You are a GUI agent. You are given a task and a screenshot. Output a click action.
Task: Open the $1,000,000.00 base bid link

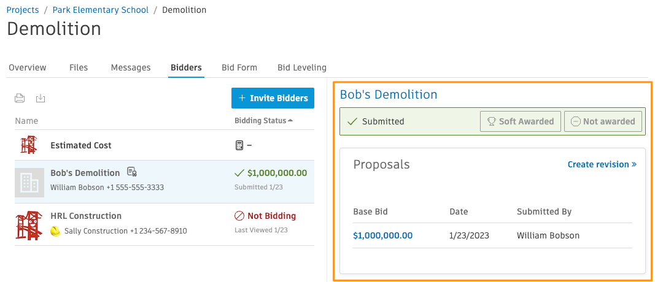pos(382,235)
